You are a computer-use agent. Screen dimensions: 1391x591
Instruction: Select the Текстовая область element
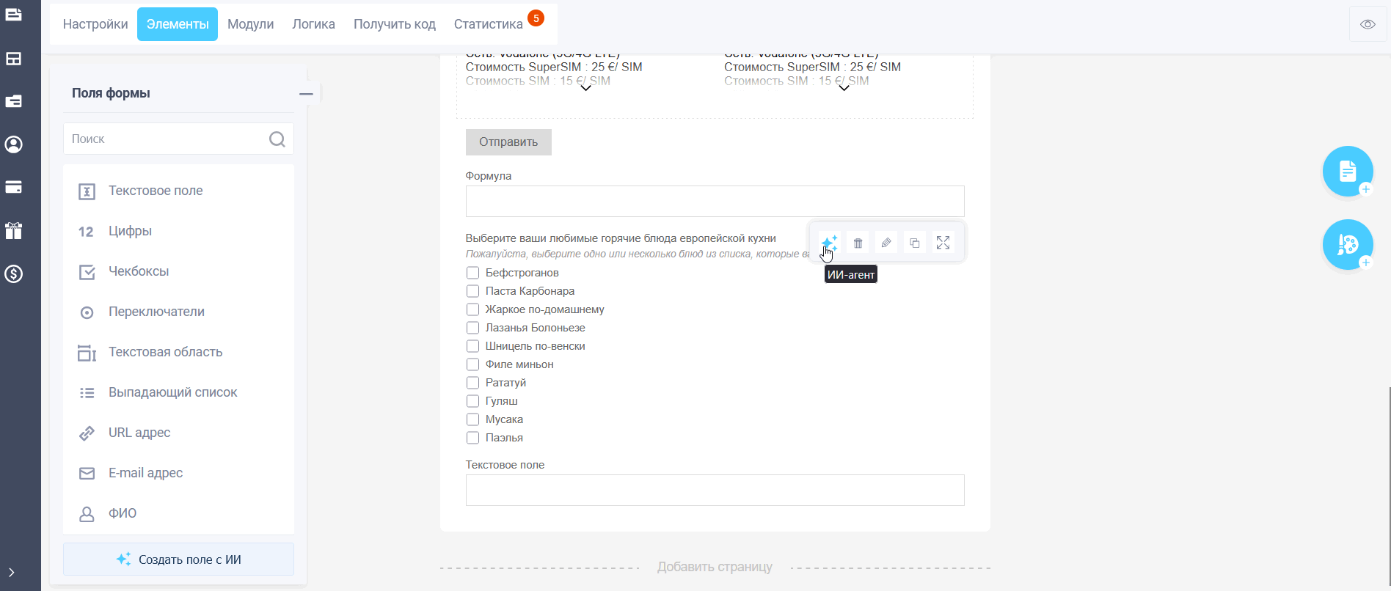click(178, 352)
